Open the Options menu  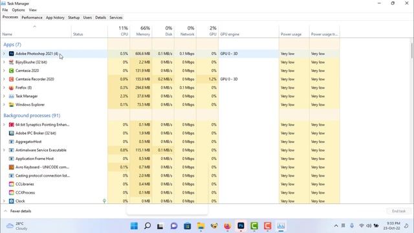coord(18,10)
